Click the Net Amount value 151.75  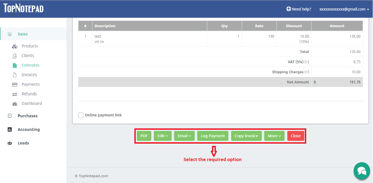(x=355, y=82)
